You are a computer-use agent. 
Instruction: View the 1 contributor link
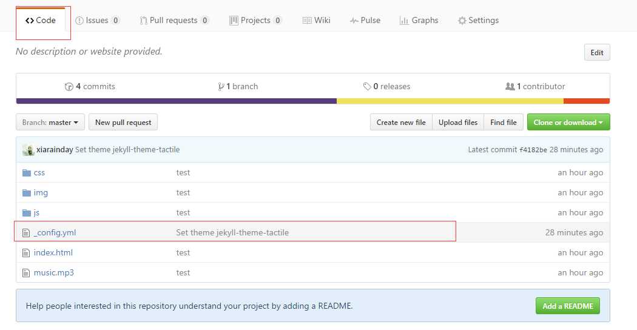535,86
